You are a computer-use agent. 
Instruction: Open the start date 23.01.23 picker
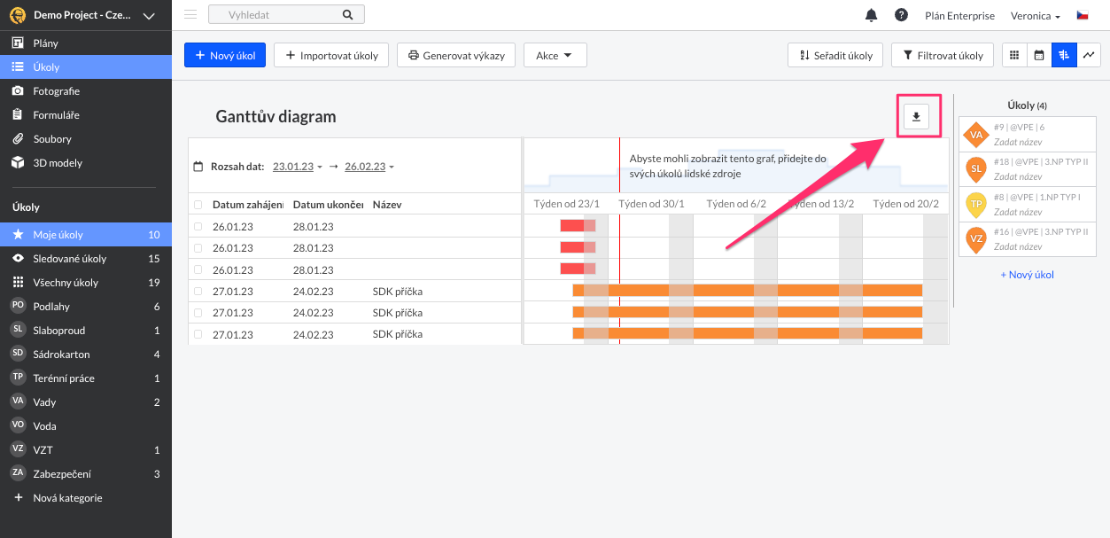coord(297,167)
